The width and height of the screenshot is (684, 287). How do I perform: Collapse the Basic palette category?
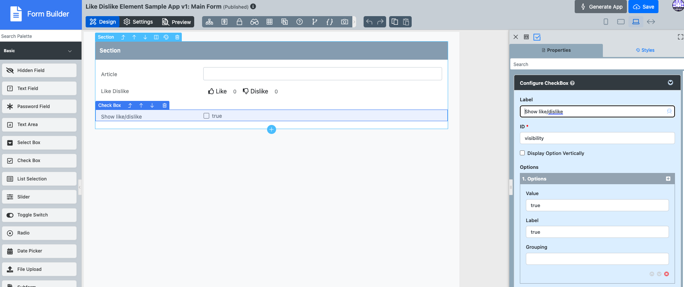point(70,51)
